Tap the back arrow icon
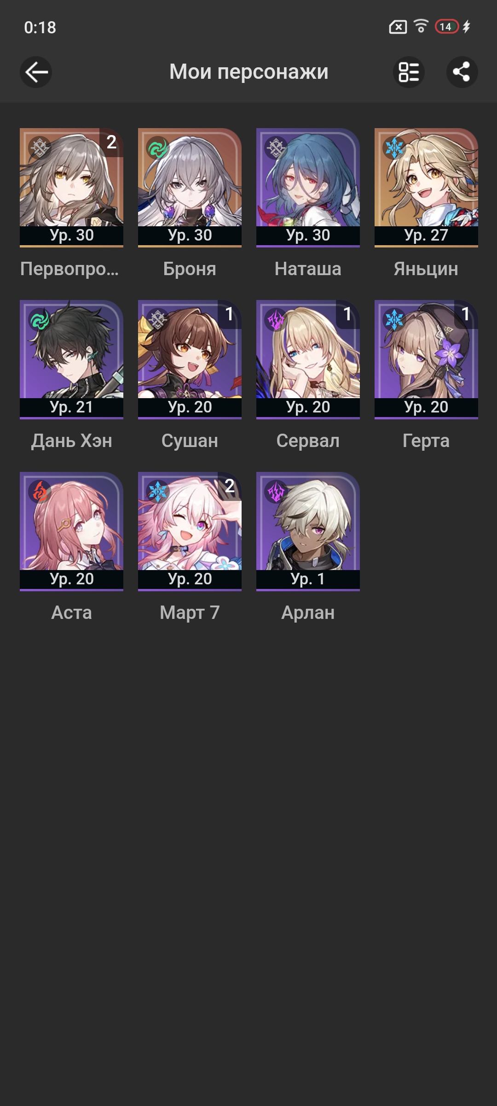Image resolution: width=497 pixels, height=1106 pixels. click(36, 72)
